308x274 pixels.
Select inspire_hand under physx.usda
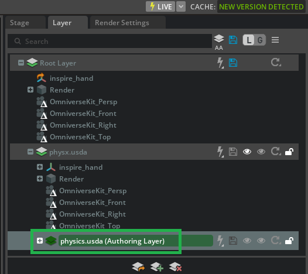coord(81,167)
